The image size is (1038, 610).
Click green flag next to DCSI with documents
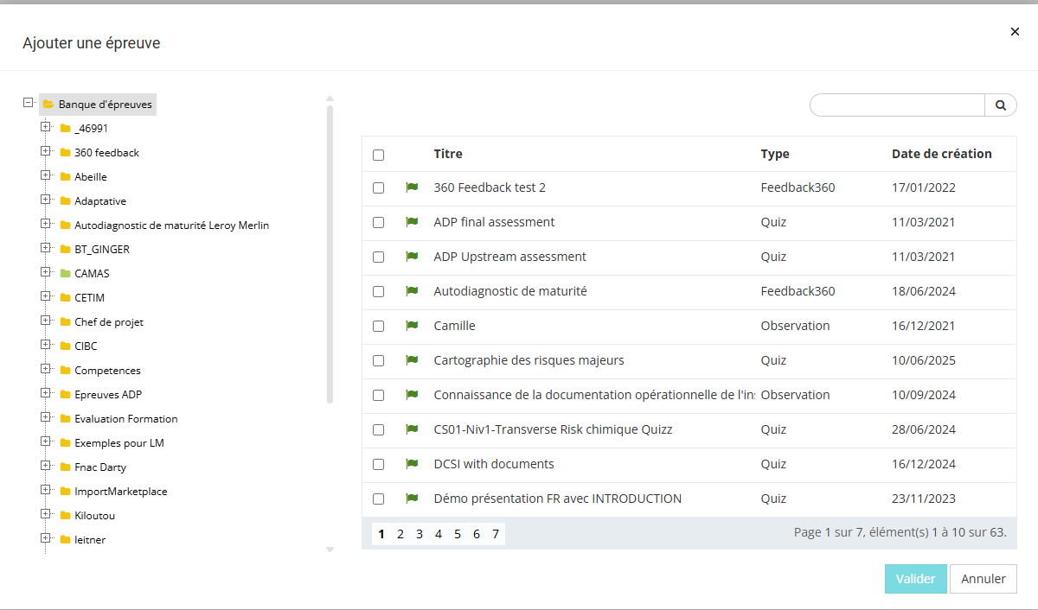pyautogui.click(x=412, y=464)
